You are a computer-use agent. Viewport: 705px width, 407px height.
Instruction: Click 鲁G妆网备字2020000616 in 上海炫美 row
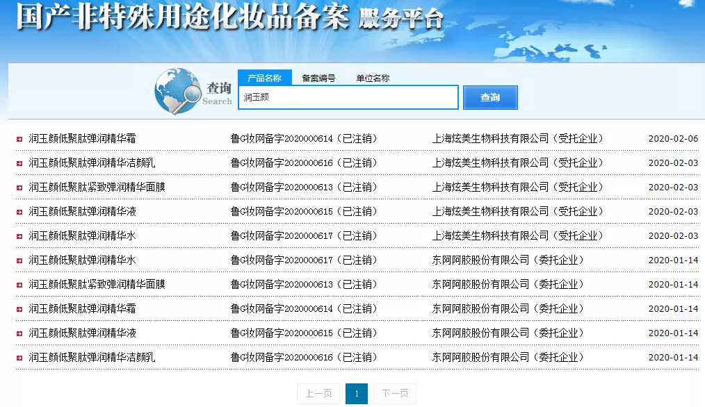pos(282,163)
